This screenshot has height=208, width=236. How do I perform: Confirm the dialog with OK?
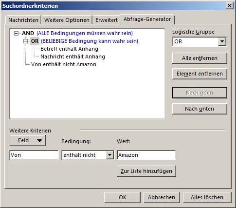(x=122, y=197)
